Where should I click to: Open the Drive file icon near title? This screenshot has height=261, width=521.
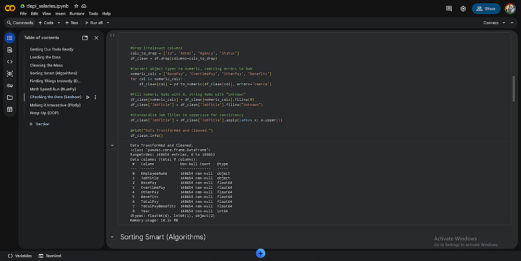coord(22,6)
